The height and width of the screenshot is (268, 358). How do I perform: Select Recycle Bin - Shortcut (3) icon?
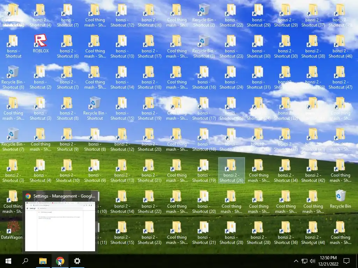204,46
